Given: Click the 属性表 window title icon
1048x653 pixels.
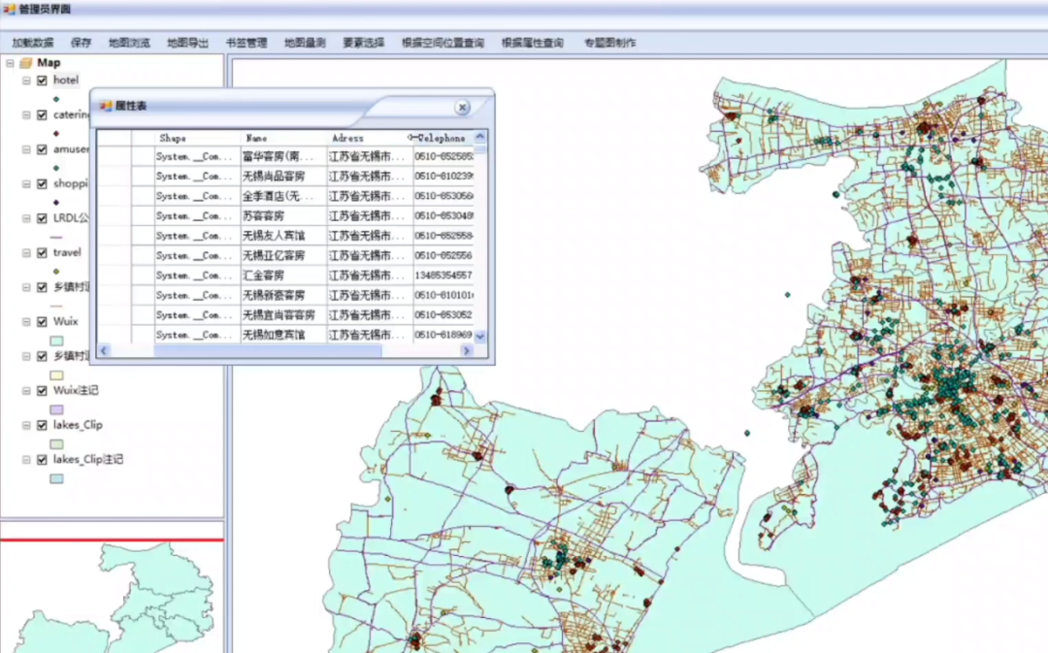Looking at the screenshot, I should (x=105, y=106).
